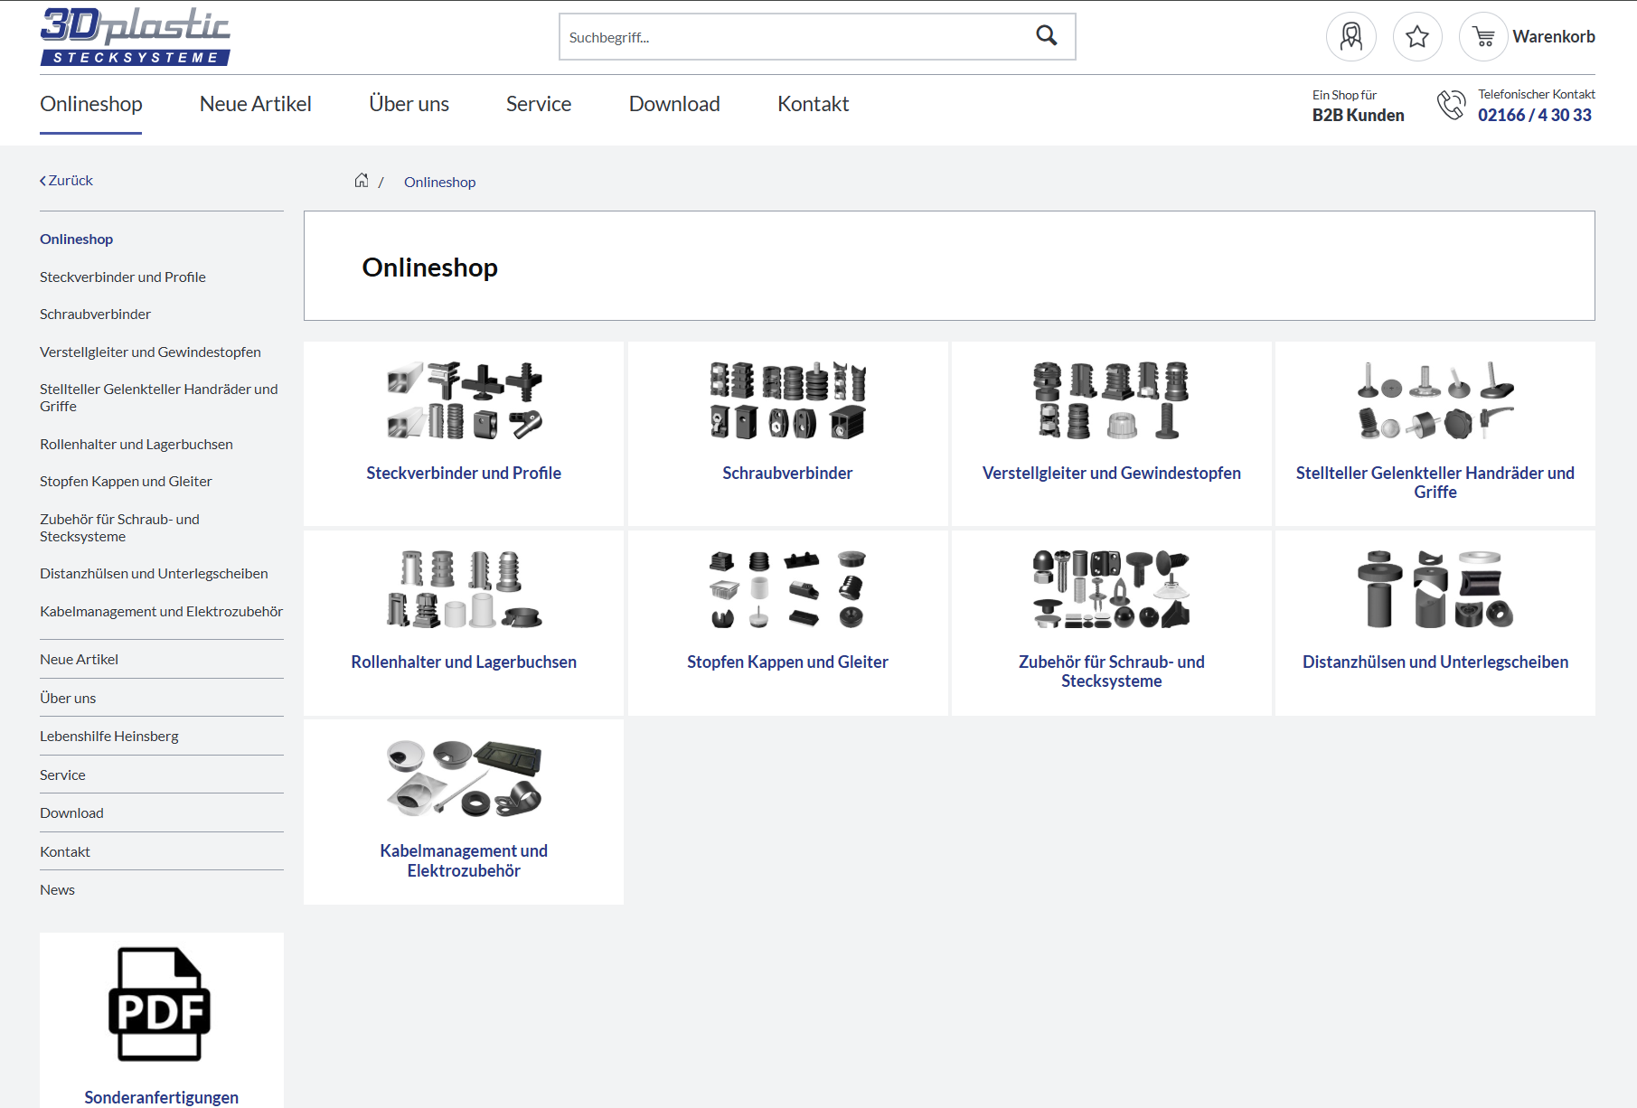
Task: Open the Über uns top menu
Action: click(409, 104)
